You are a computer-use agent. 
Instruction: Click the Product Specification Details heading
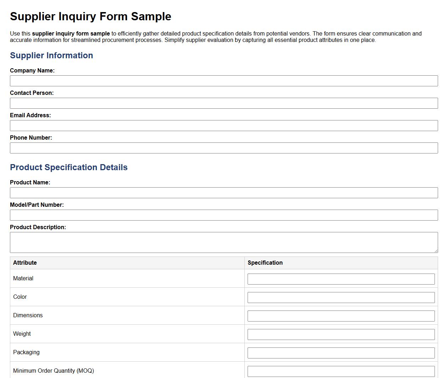pos(69,167)
